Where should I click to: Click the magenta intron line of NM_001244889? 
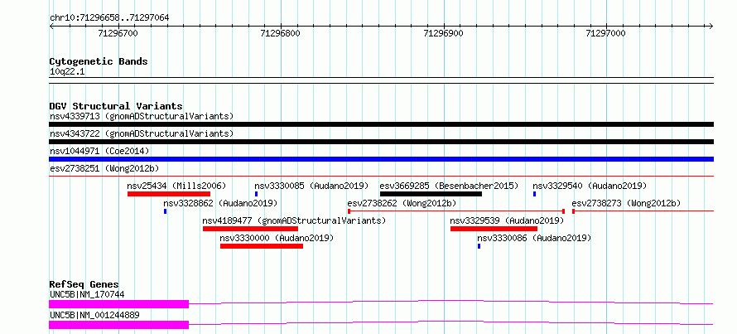(x=451, y=322)
